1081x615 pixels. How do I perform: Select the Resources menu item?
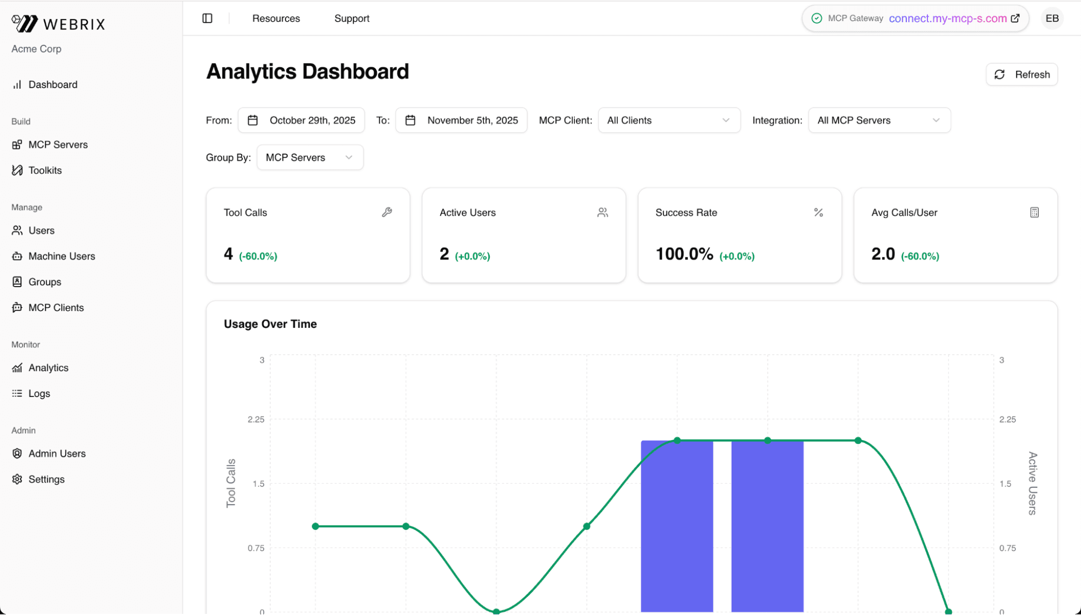point(276,18)
